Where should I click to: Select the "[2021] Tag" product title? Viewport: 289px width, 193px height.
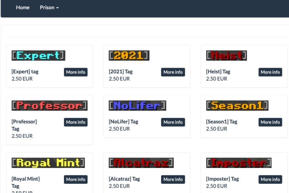(x=121, y=71)
